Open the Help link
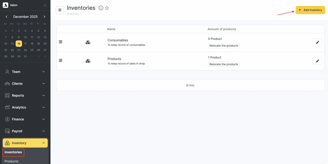Image resolution: width=328 pixels, height=164 pixels. point(190,85)
